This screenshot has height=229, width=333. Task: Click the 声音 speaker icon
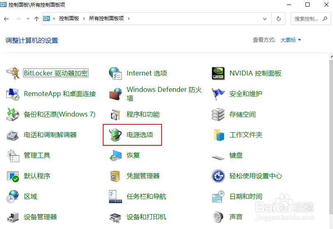pos(218,217)
